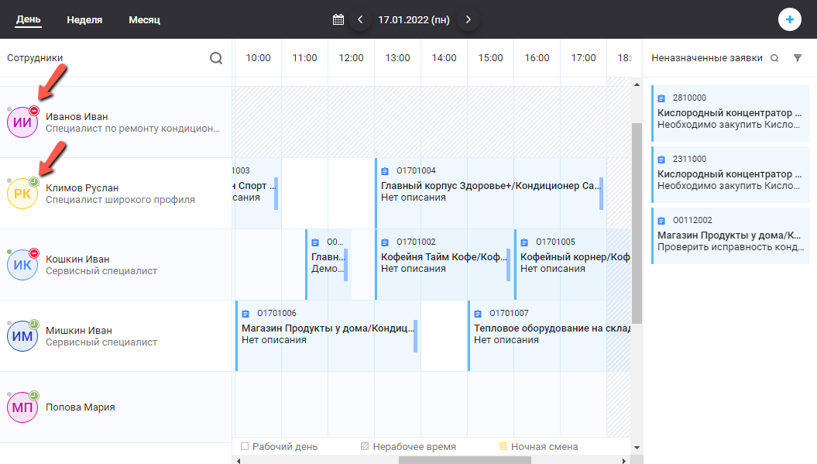Screen dimensions: 817x464
Task: Click the 13:00 time column header
Action: pos(397,58)
